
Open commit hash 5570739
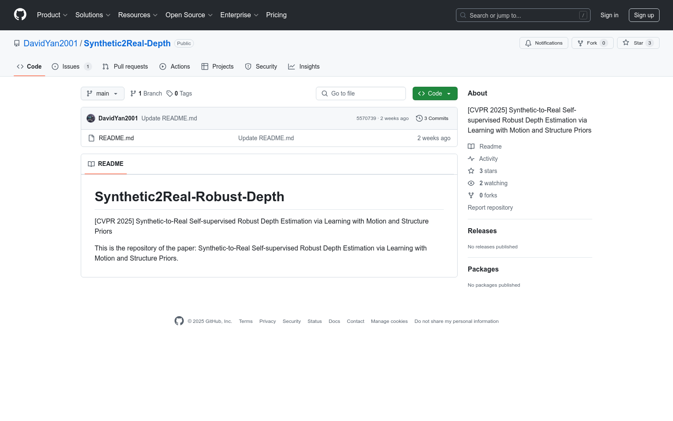pos(366,118)
